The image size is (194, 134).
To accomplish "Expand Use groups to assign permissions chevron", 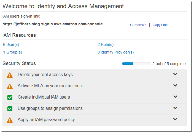I will [x=175, y=108].
